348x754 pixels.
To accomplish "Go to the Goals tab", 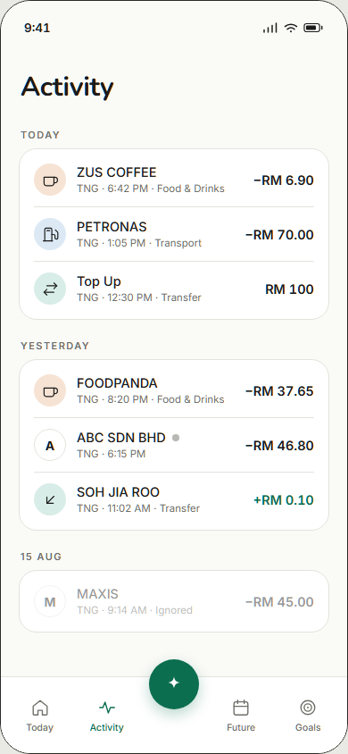I will [x=308, y=716].
